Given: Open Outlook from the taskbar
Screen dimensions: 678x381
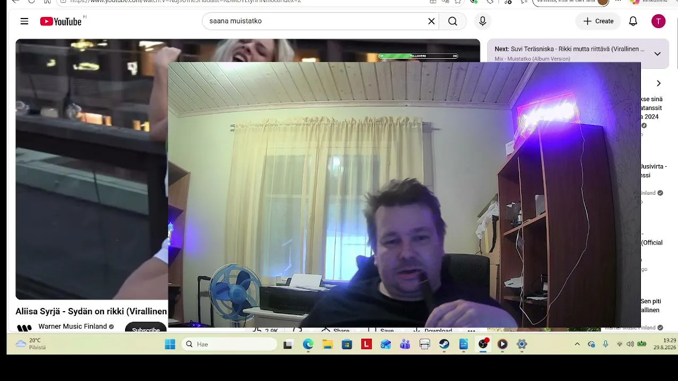Looking at the screenshot, I should [x=386, y=344].
